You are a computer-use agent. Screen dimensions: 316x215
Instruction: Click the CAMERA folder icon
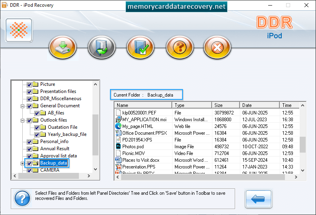tap(35, 170)
